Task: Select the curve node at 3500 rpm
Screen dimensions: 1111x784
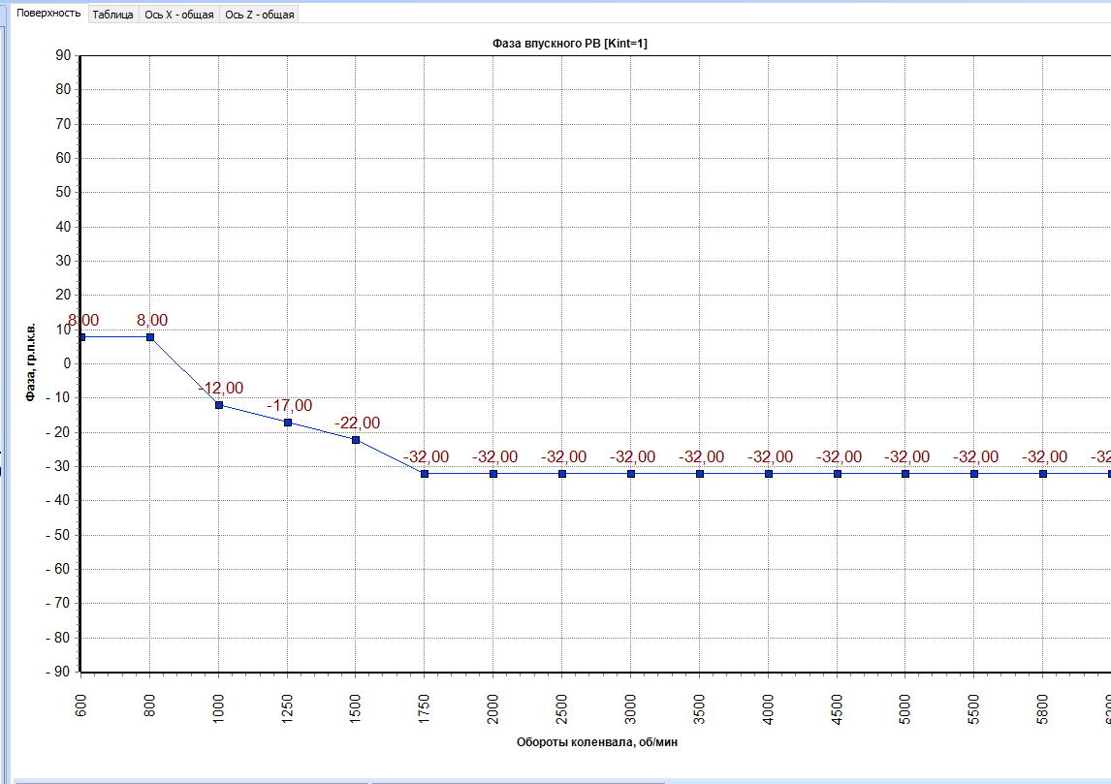Action: click(699, 474)
